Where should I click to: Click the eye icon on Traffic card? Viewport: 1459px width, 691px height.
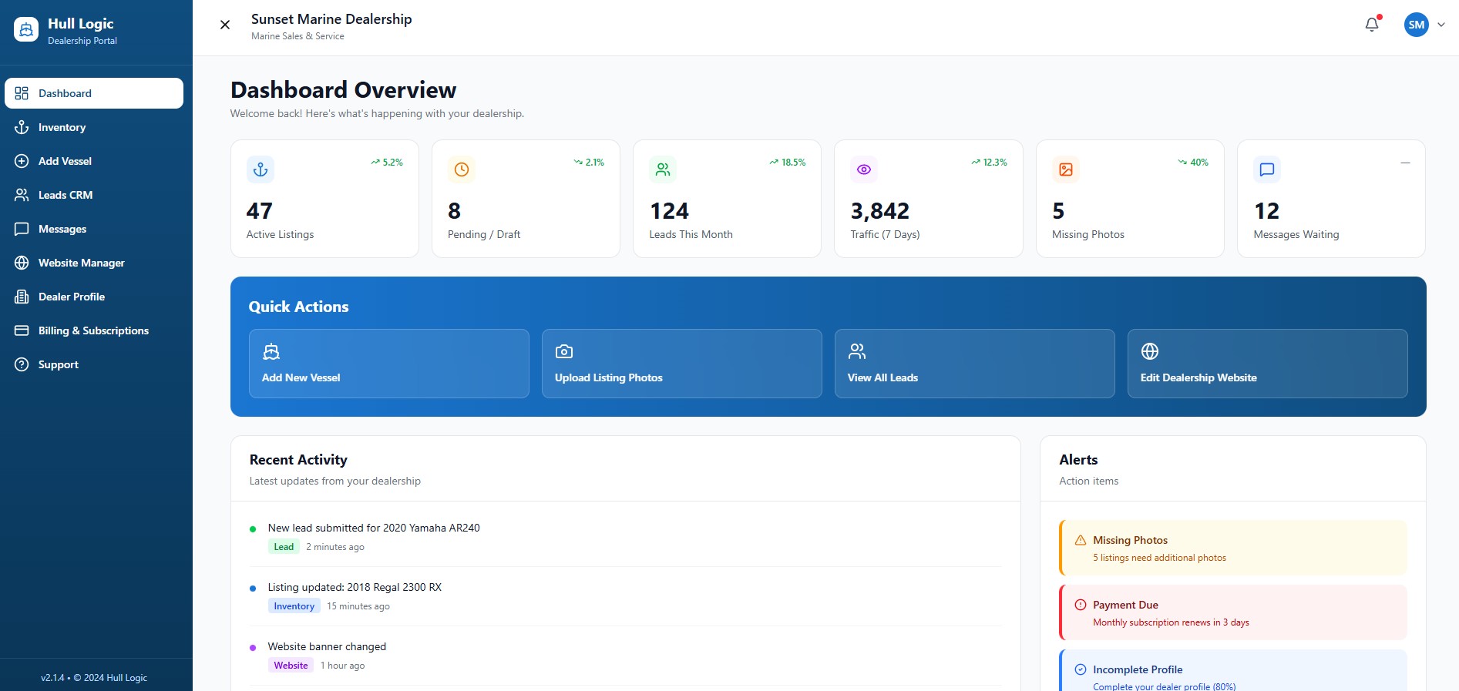pos(864,169)
